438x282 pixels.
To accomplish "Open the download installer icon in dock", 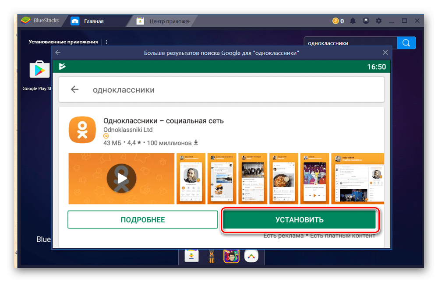I will (x=192, y=256).
